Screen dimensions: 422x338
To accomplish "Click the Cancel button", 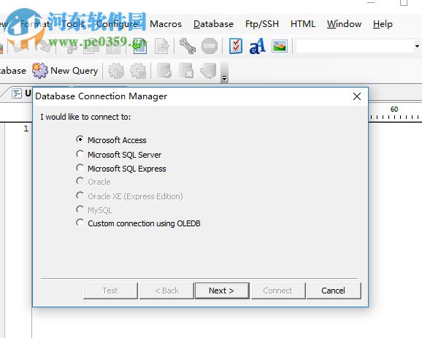I will tap(334, 291).
